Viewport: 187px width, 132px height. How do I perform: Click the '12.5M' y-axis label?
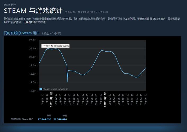33,82
